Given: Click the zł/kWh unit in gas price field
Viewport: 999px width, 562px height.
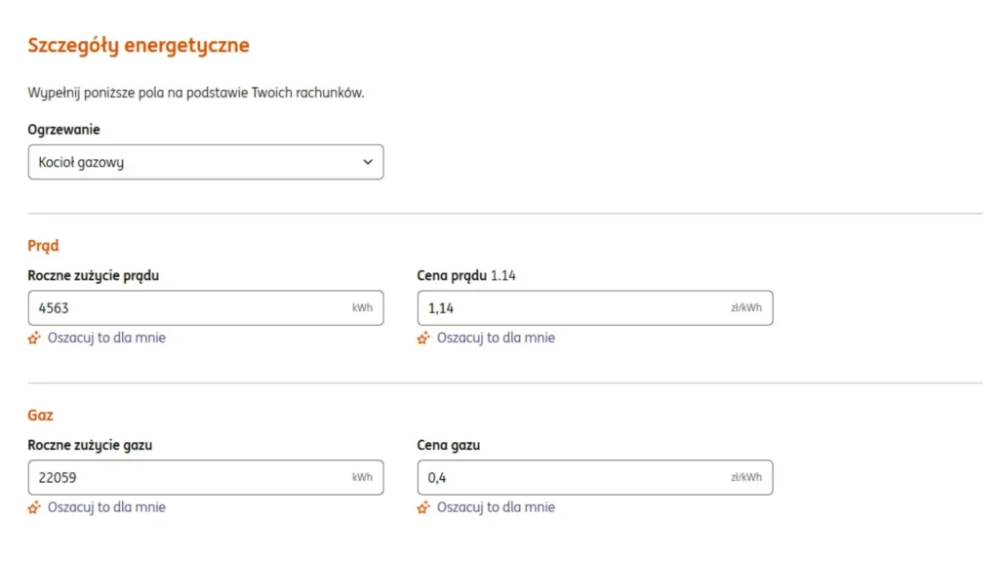Looking at the screenshot, I should 746,478.
